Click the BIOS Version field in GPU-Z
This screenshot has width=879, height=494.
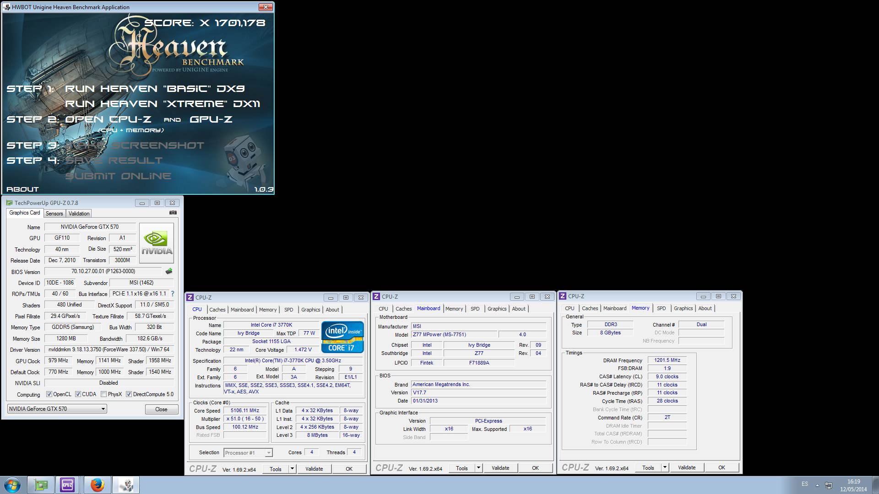[103, 271]
